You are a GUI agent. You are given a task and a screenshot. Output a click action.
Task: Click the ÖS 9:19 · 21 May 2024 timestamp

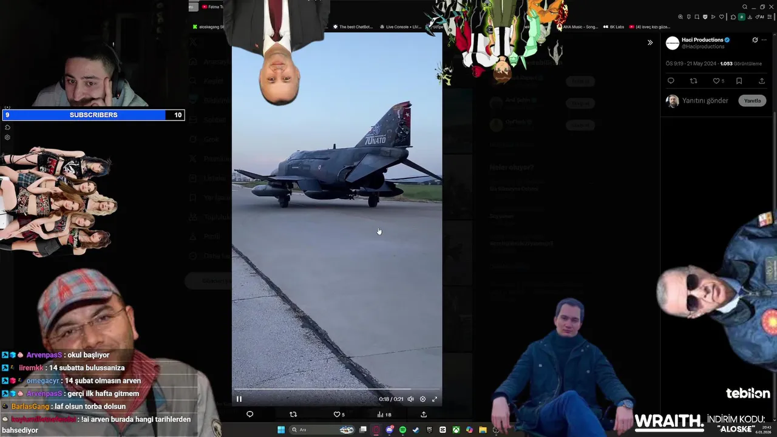coord(691,64)
